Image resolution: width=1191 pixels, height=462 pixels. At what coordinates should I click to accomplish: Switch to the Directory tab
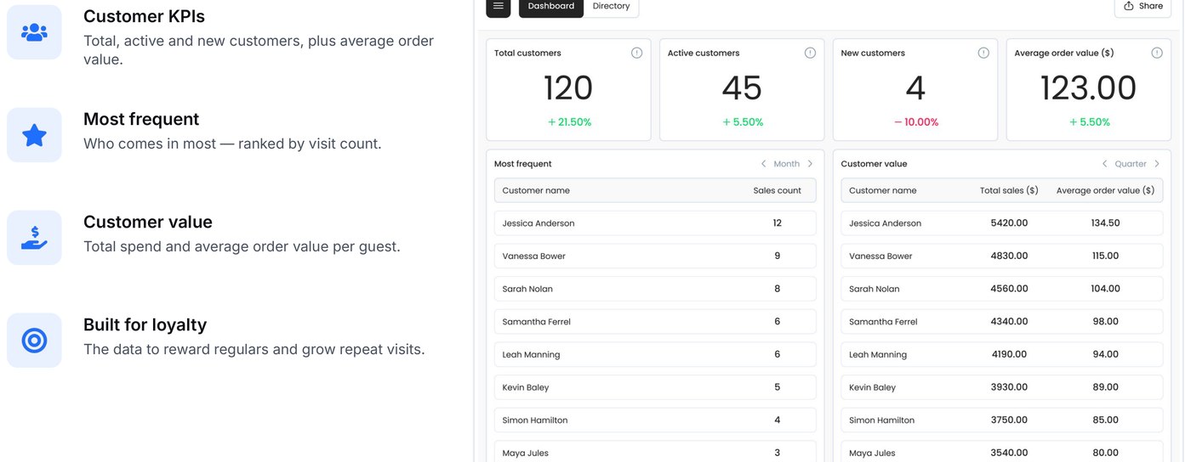tap(611, 6)
